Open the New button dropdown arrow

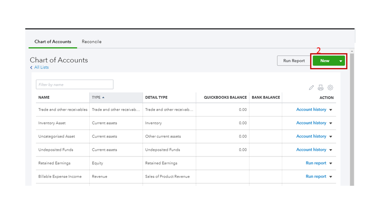click(341, 61)
